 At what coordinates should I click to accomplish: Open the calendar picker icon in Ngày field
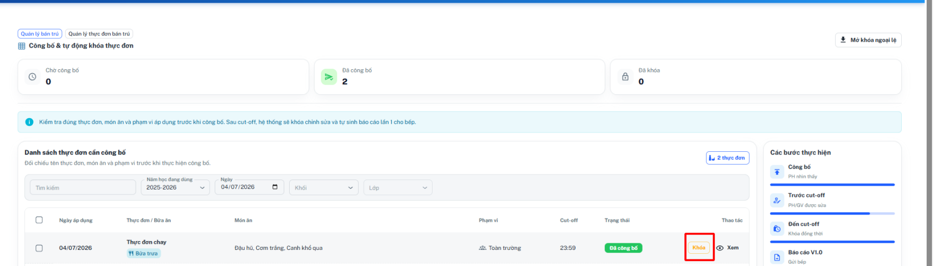275,187
